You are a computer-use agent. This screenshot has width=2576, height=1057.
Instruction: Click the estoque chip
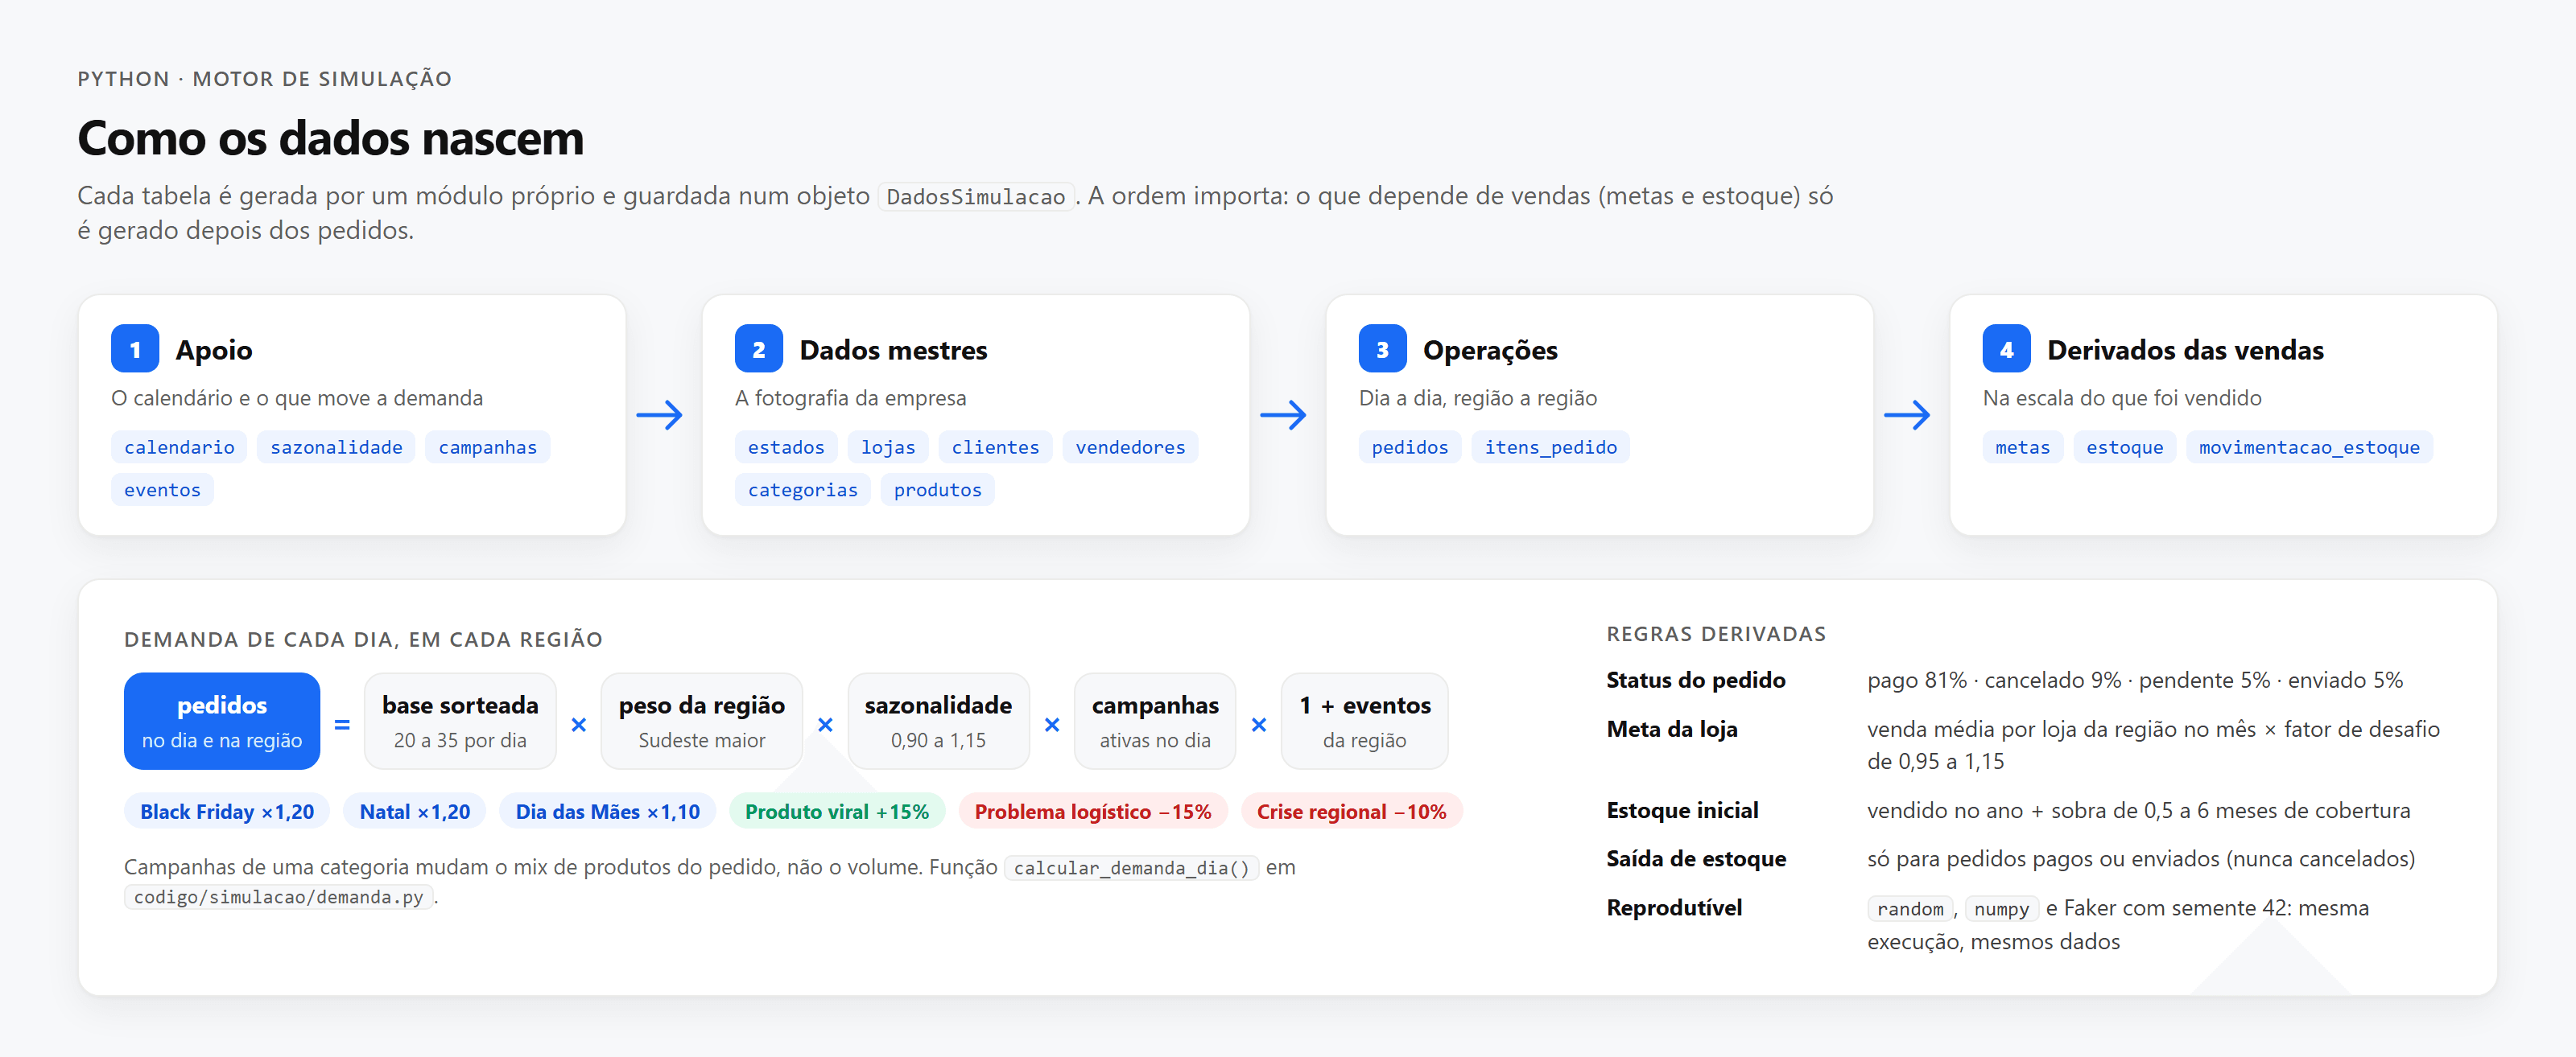[2124, 446]
